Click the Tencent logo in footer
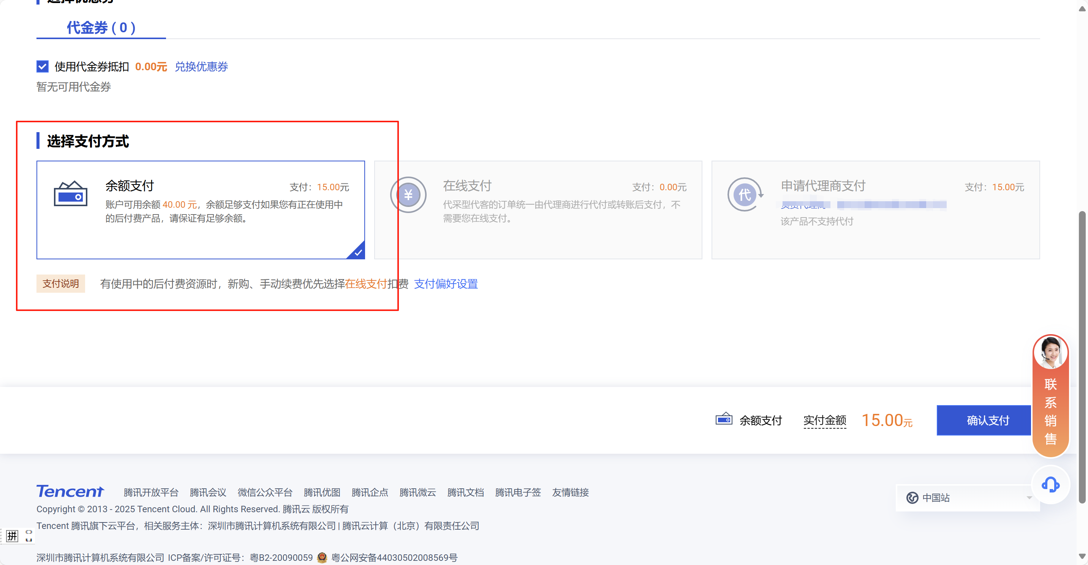Viewport: 1088px width, 565px height. (x=71, y=491)
